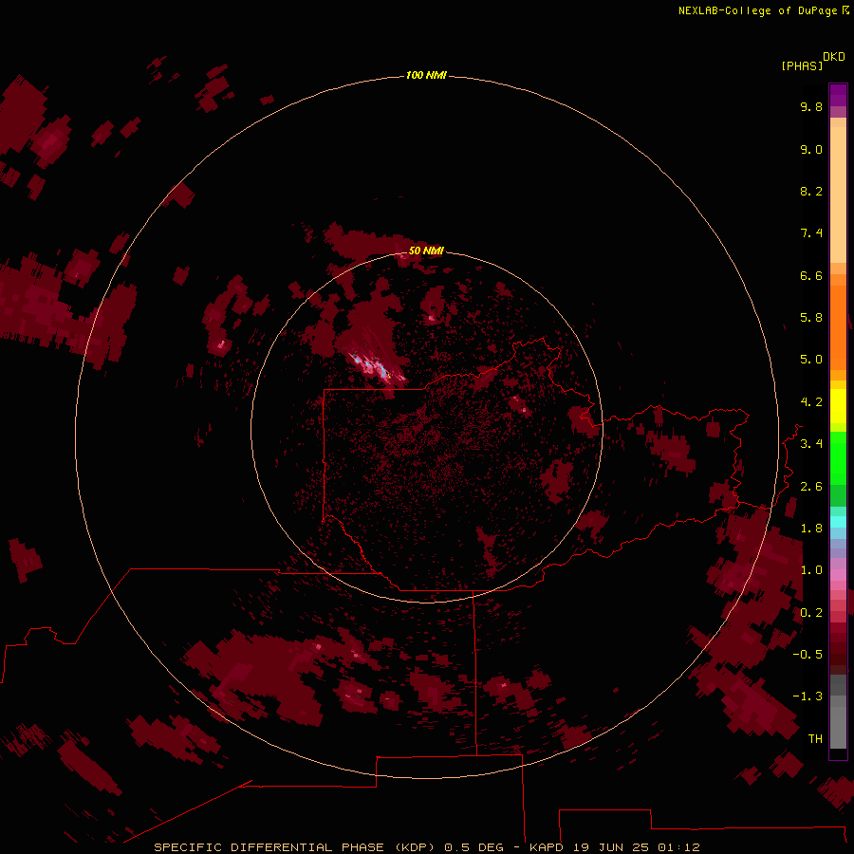The width and height of the screenshot is (854, 854).
Task: Click the 5.0 legend value
Action: tap(811, 360)
